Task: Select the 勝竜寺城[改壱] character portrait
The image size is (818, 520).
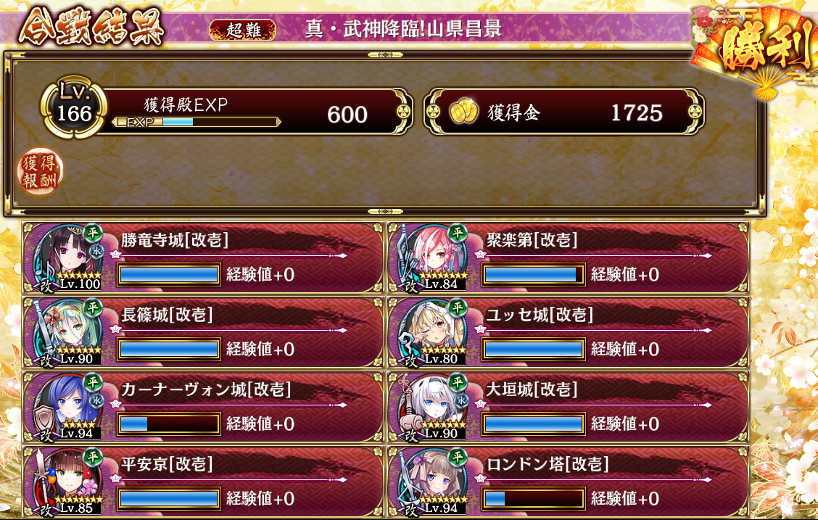Action: [x=70, y=257]
